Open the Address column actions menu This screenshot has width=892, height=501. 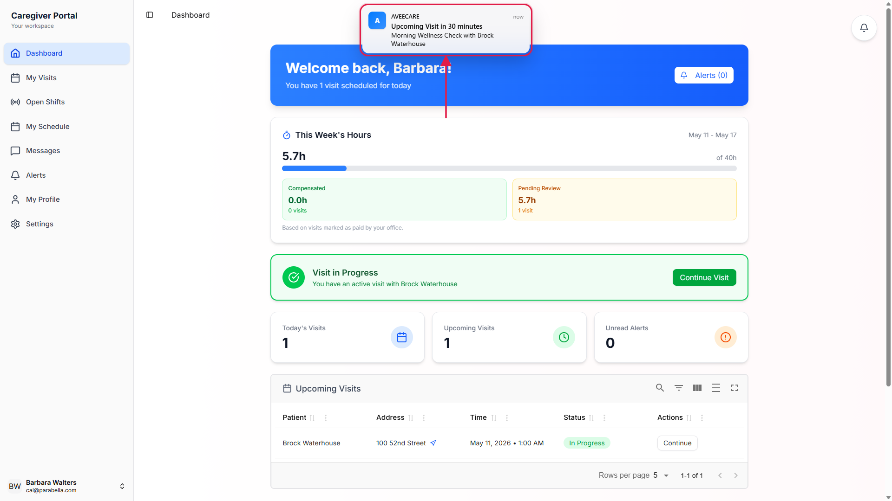(x=424, y=418)
